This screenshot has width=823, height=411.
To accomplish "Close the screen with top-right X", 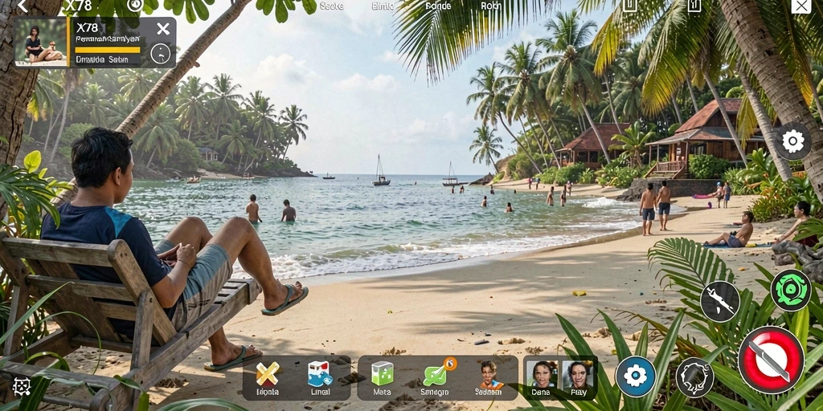I will pyautogui.click(x=800, y=6).
